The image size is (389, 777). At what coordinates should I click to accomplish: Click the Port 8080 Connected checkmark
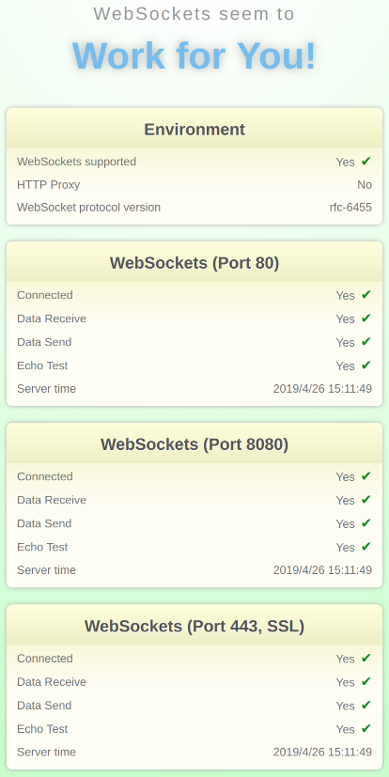tap(366, 475)
